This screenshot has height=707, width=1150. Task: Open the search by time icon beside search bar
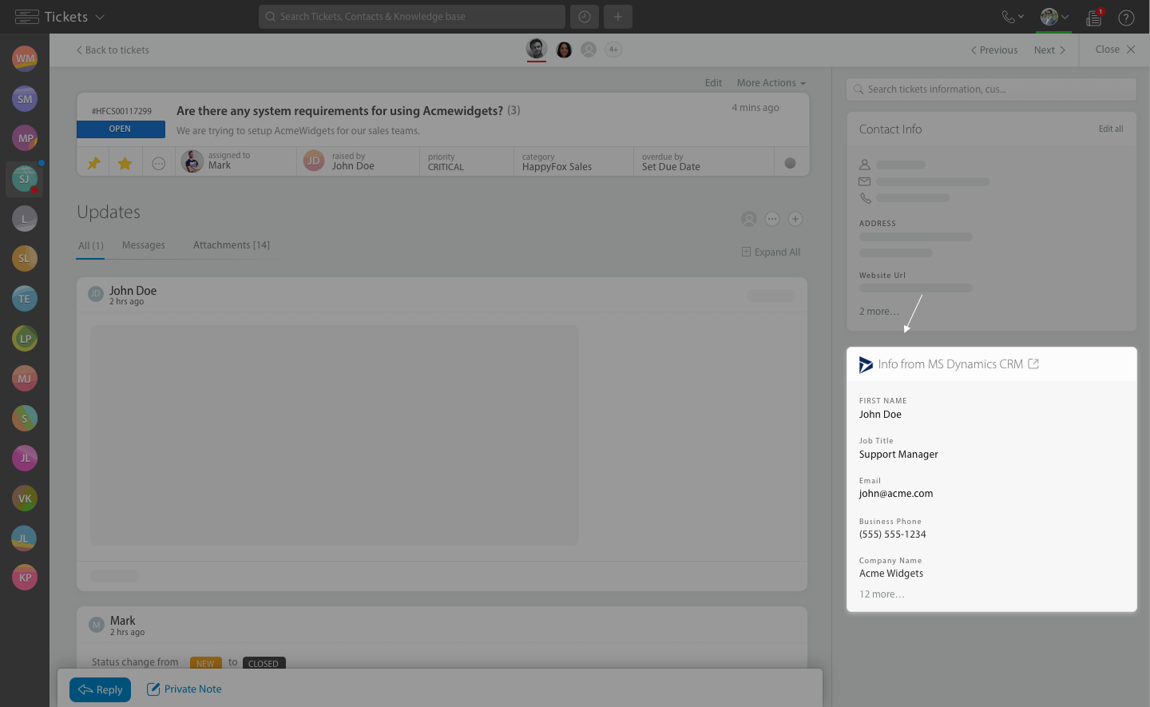pos(584,16)
